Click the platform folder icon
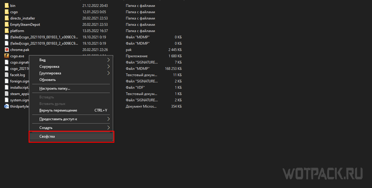This screenshot has height=188, width=372. click(7, 31)
